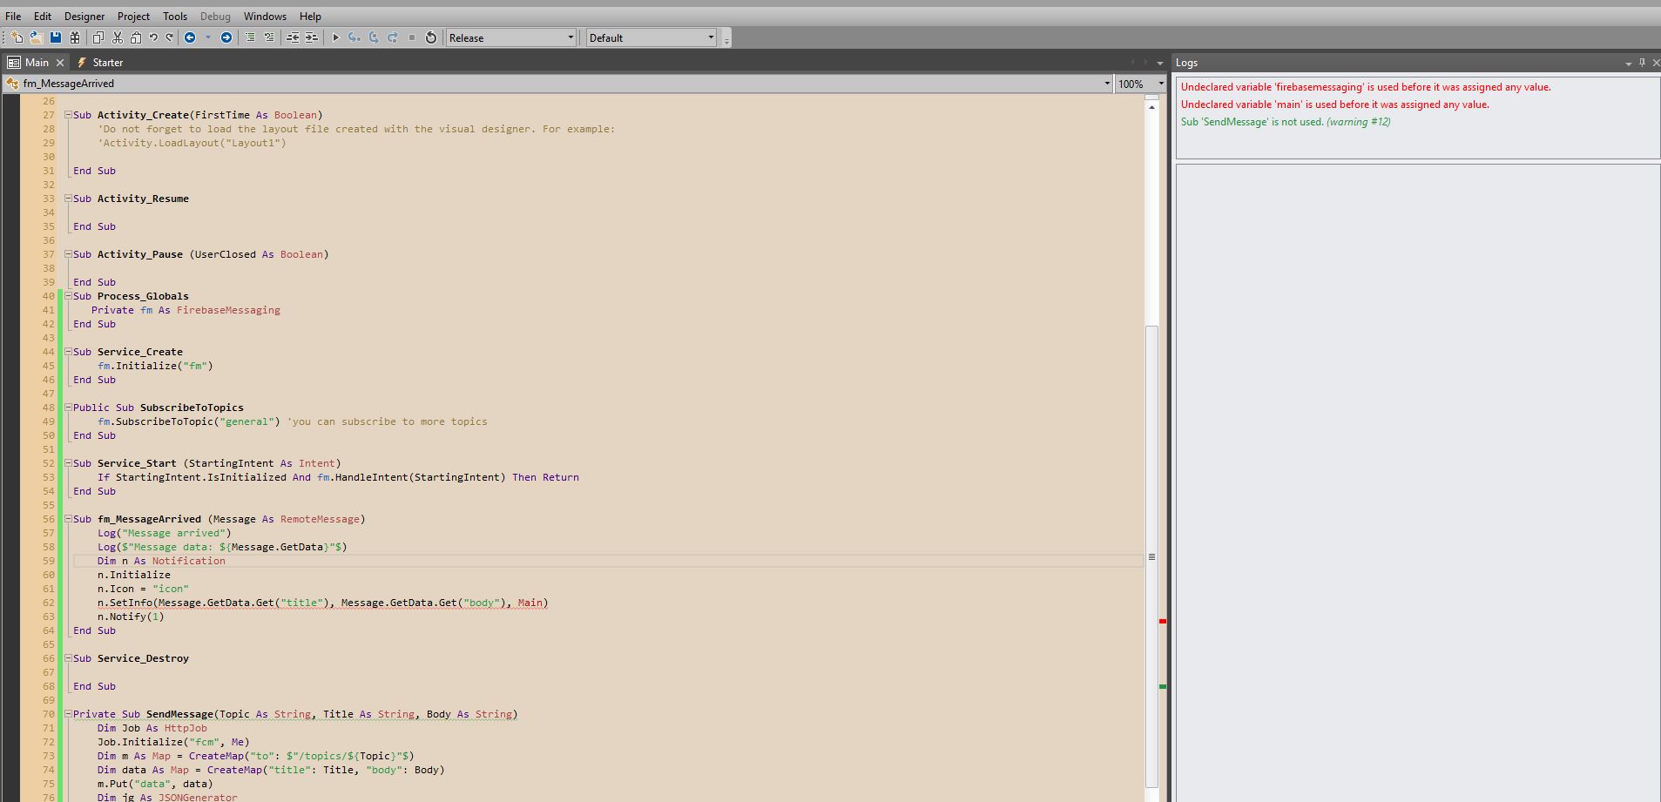Click the red error marker beside scrollbar
The height and width of the screenshot is (802, 1661).
click(x=1162, y=621)
